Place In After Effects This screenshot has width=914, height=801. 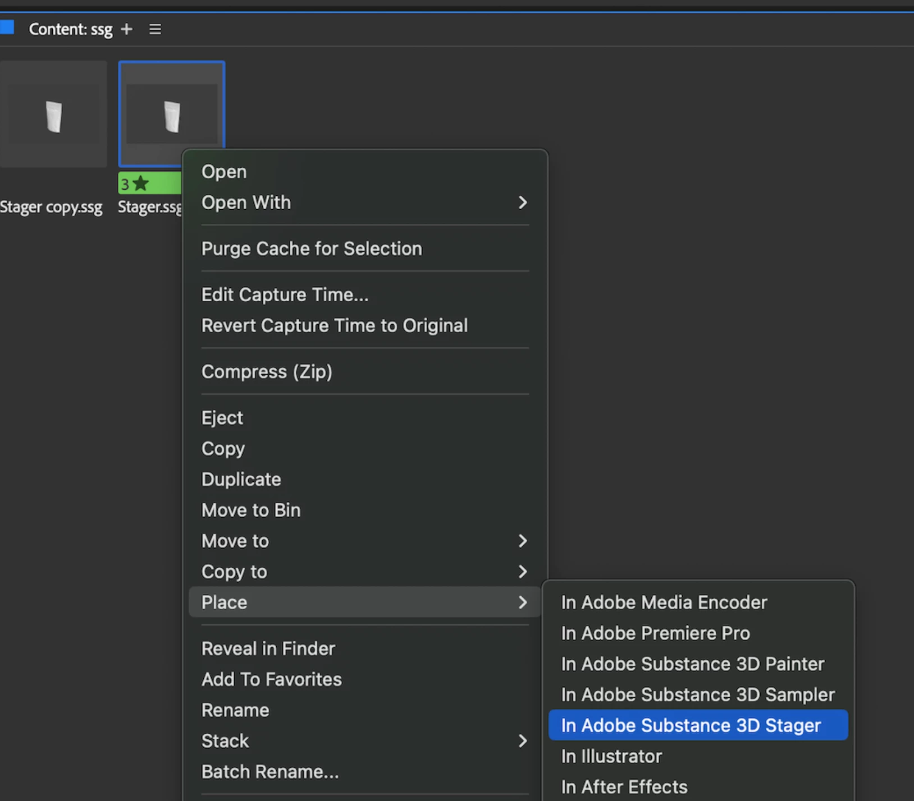click(x=698, y=787)
